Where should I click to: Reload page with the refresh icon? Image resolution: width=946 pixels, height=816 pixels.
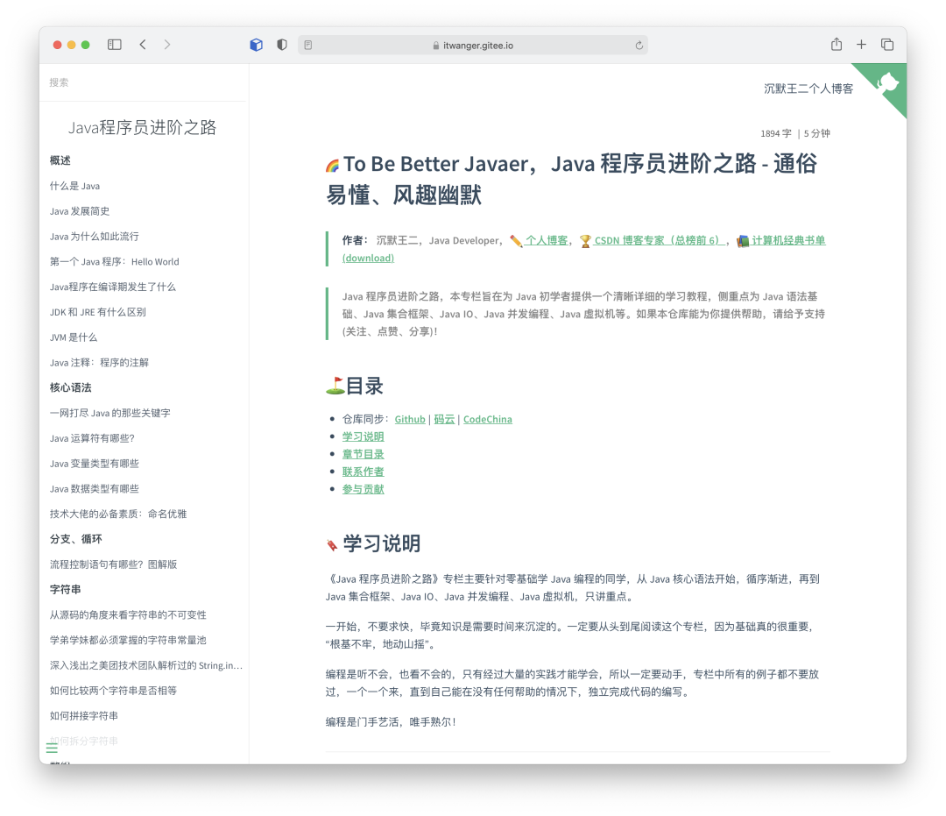[x=639, y=46]
